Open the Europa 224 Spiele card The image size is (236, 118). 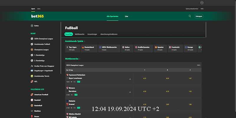pyautogui.click(x=190, y=48)
